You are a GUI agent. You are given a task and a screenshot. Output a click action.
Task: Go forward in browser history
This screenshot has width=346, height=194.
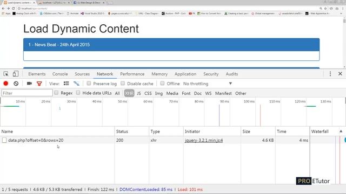(x=8, y=9)
